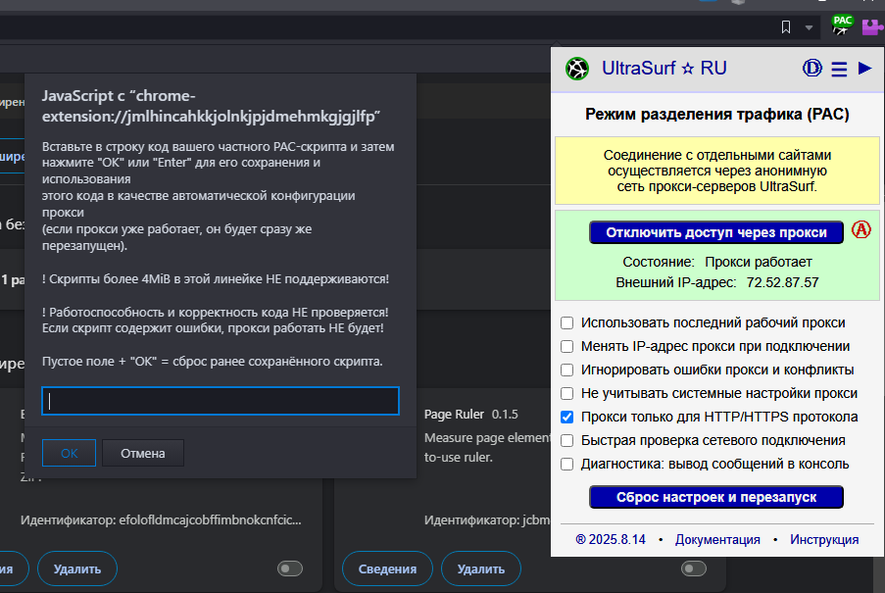Click 'Режим разделения трафика (PAC)' heading
The width and height of the screenshot is (885, 593).
tap(716, 115)
